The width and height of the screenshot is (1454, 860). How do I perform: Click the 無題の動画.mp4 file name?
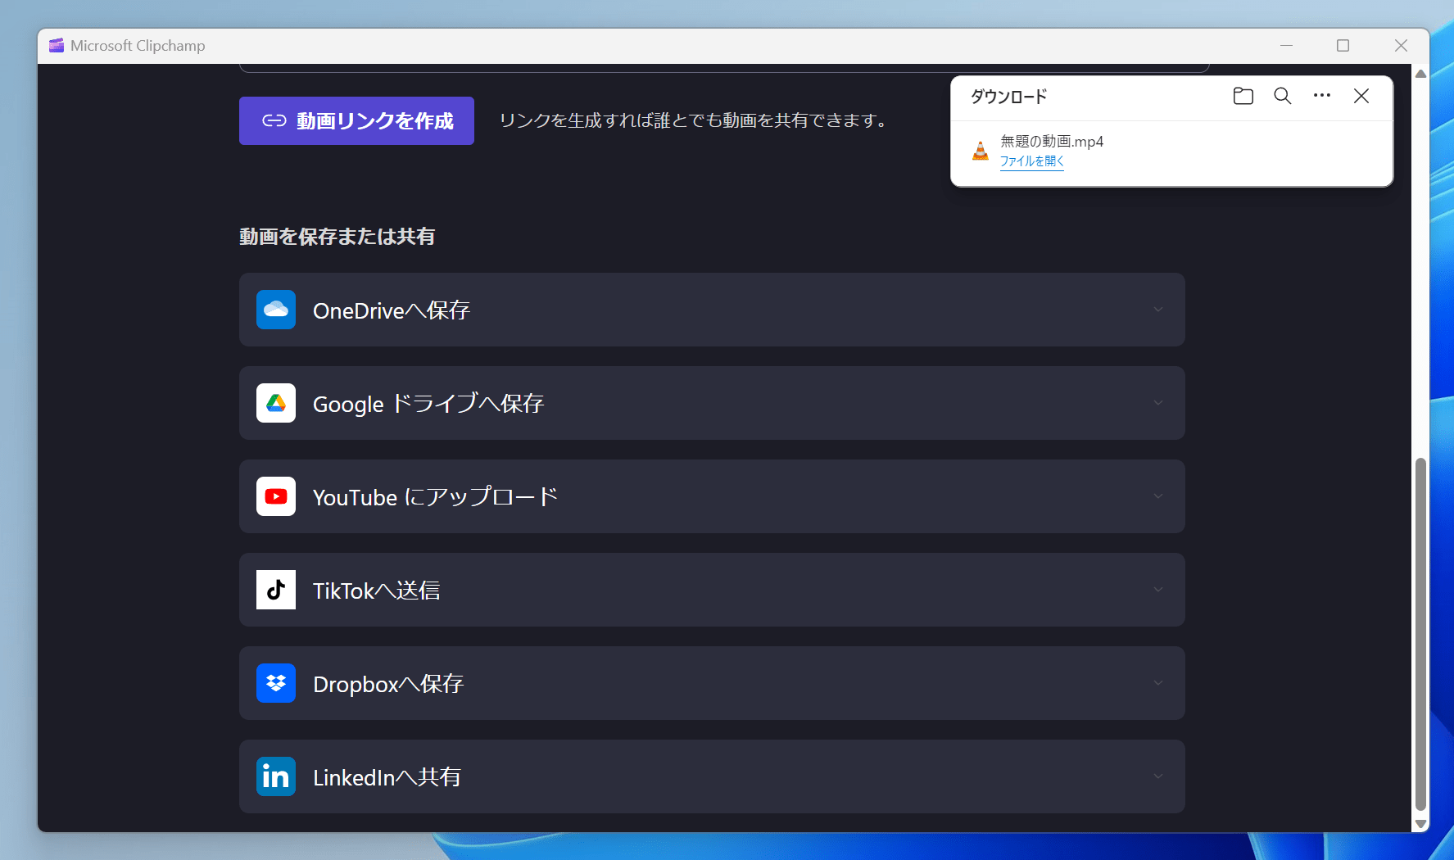pos(1052,142)
